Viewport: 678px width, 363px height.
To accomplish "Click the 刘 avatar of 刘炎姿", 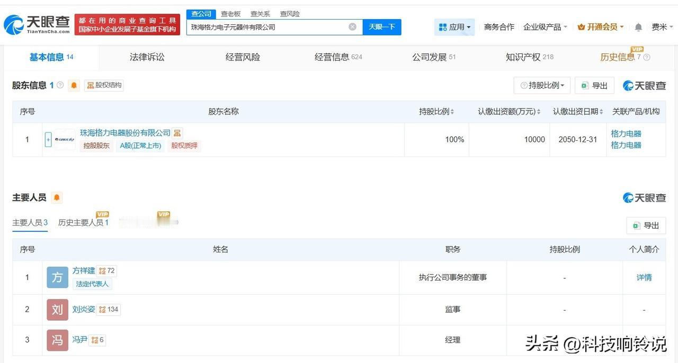I will [57, 310].
